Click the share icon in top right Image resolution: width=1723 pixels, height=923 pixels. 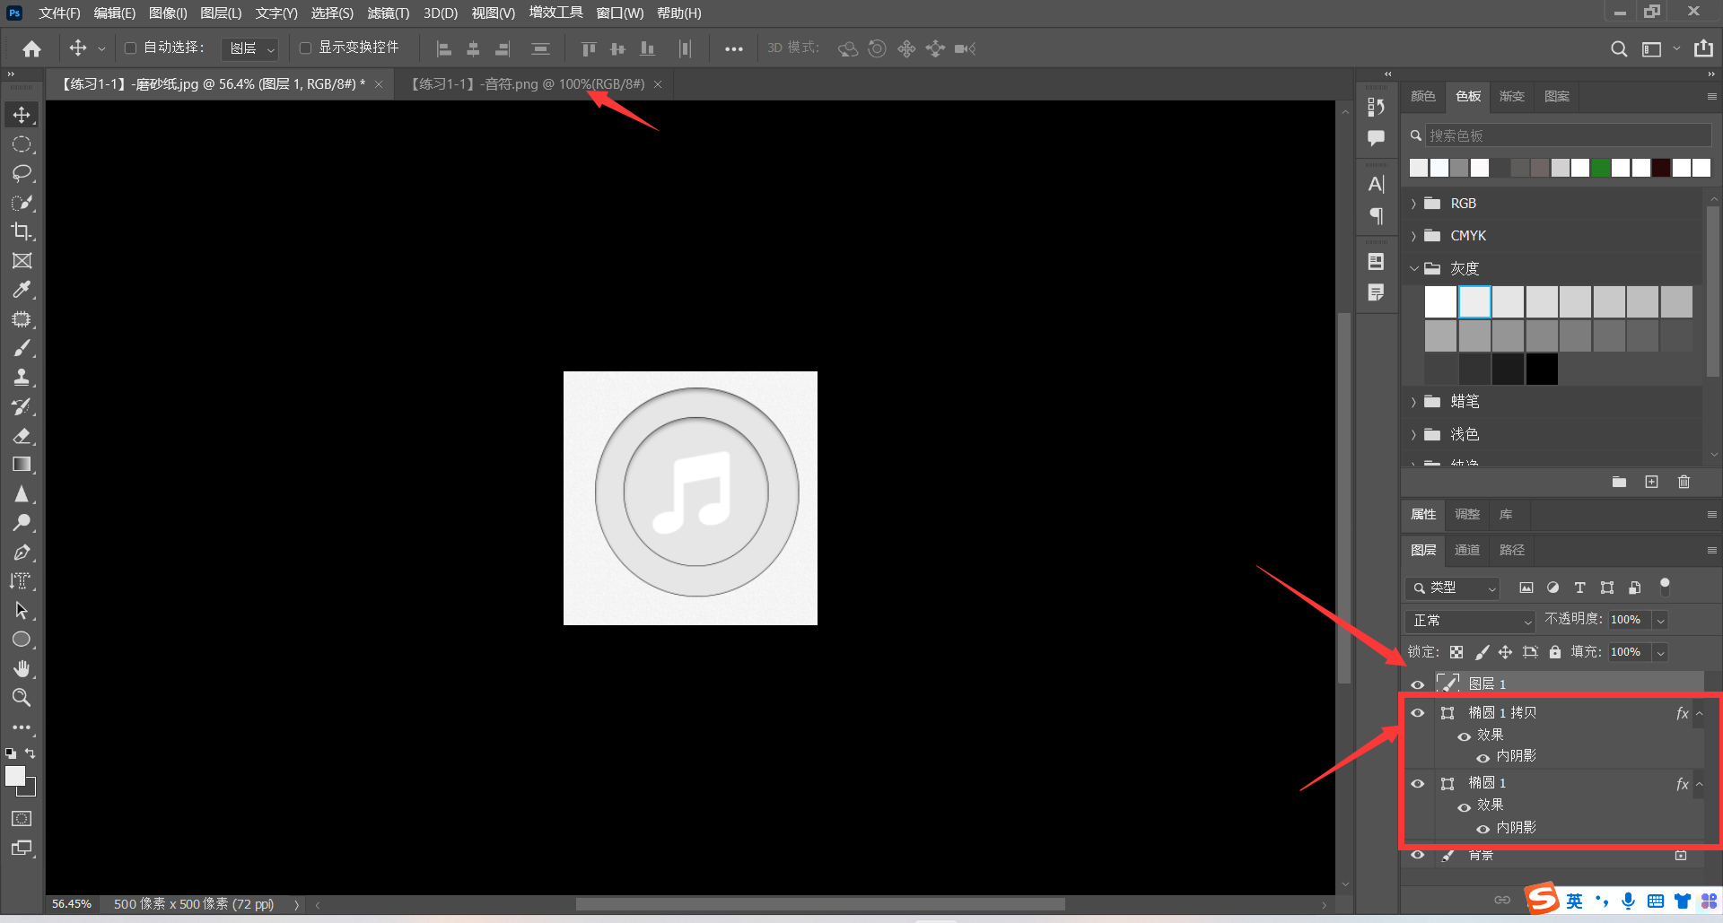coord(1703,48)
